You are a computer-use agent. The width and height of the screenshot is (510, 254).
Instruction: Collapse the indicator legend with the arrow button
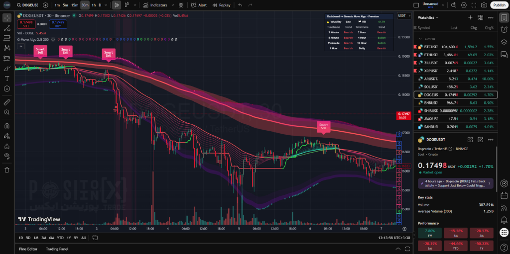point(20,46)
